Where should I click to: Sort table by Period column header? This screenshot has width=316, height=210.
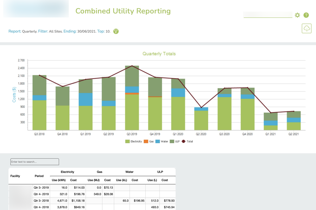[x=39, y=176]
